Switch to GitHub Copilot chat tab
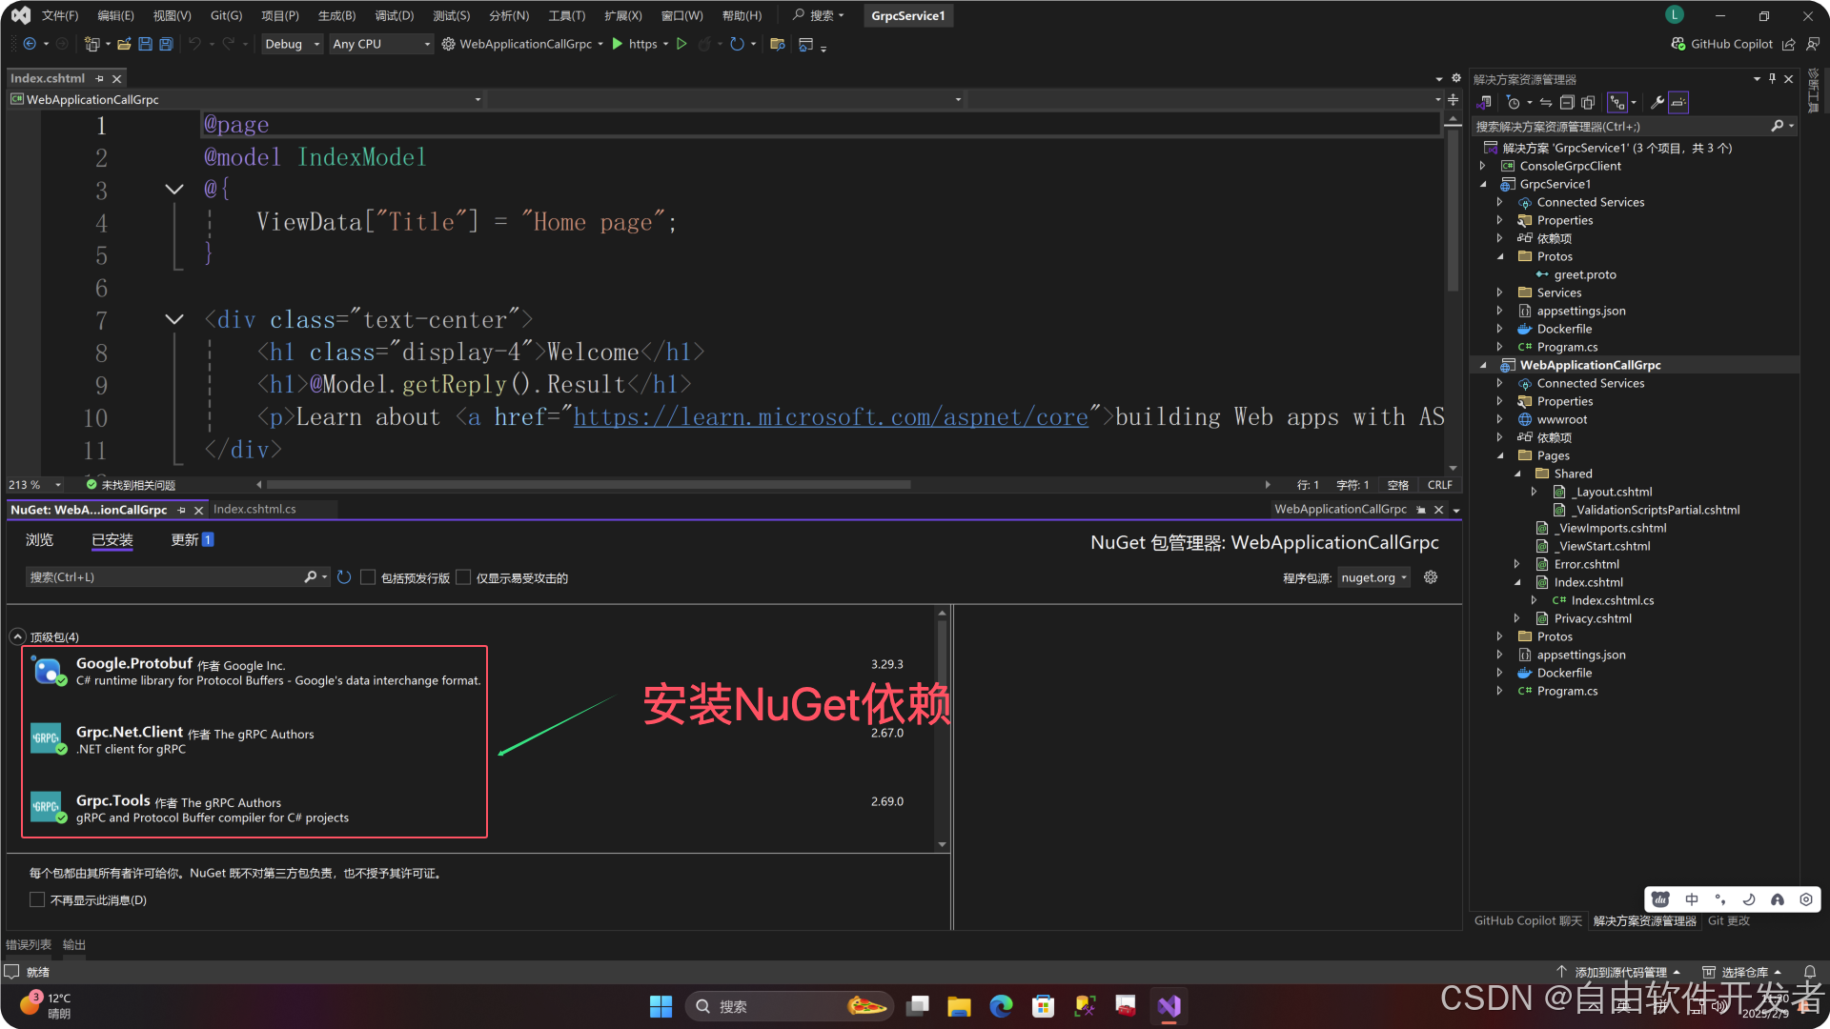The width and height of the screenshot is (1830, 1029). [x=1528, y=920]
